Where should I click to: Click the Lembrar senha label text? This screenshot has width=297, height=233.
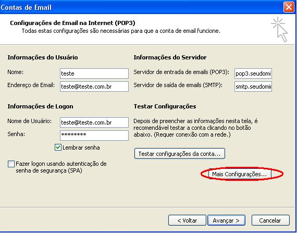click(x=81, y=148)
